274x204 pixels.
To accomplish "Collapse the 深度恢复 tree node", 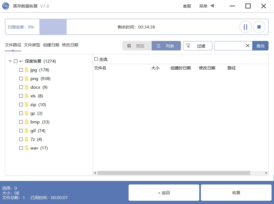I will [x=10, y=61].
